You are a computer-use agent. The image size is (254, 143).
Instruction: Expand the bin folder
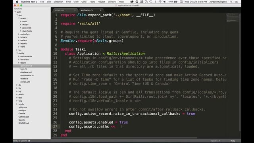[x=17, y=50]
